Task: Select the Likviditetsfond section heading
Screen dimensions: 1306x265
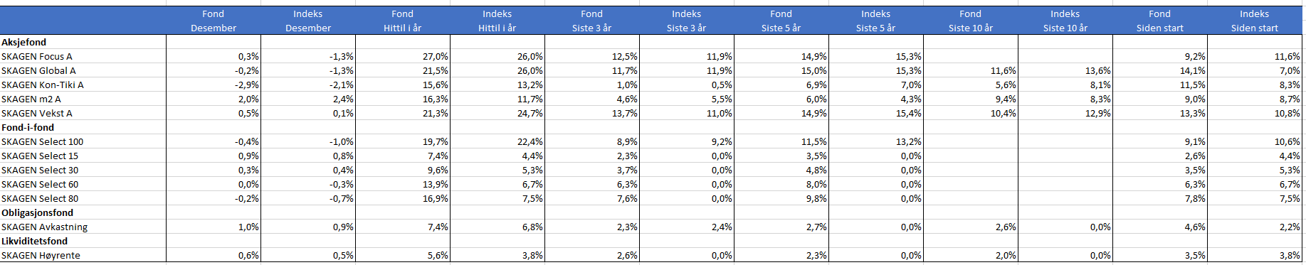Action: pos(34,241)
